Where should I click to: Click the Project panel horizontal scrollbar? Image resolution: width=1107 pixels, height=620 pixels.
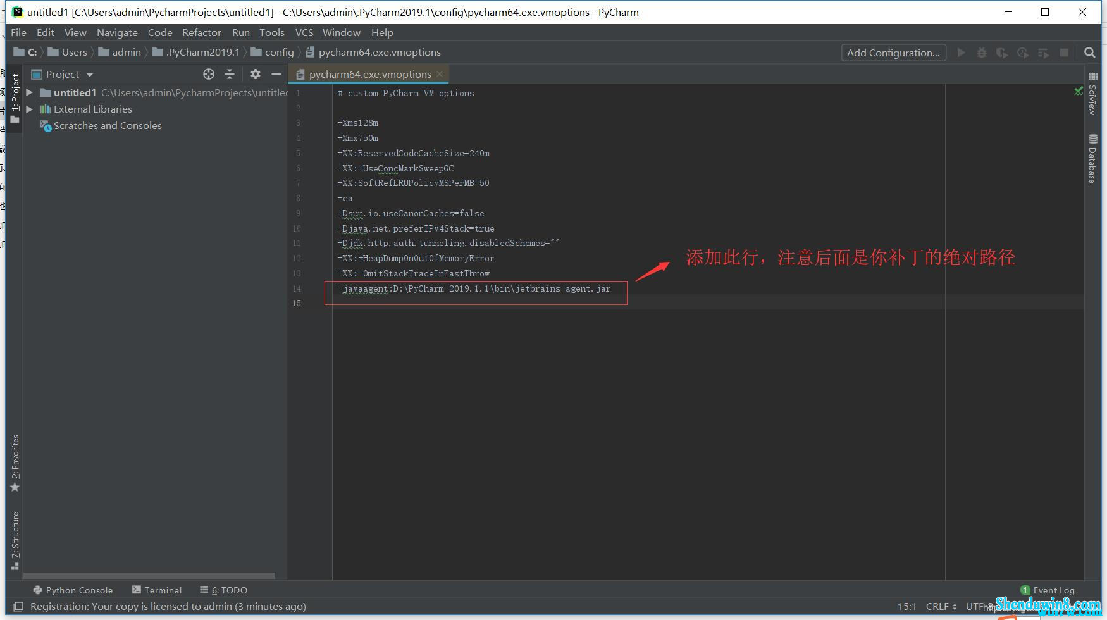[x=149, y=576]
